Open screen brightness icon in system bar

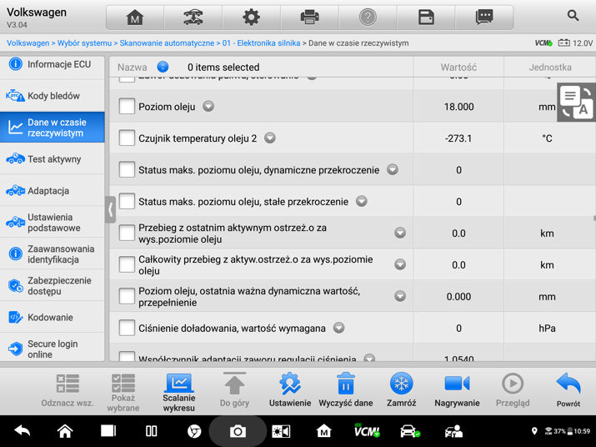tap(281, 431)
